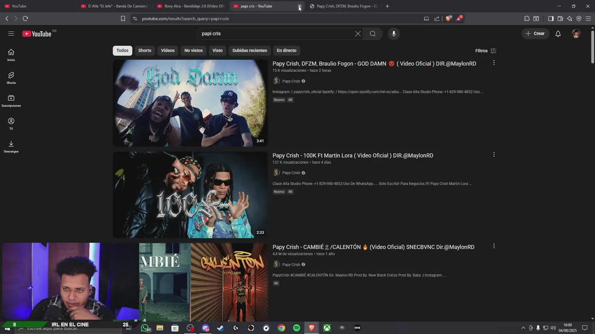
Task: Open Descargas in the sidebar
Action: (x=11, y=147)
